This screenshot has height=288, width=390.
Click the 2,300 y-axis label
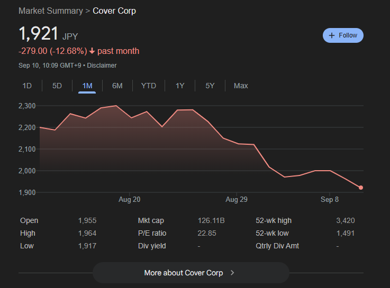click(x=27, y=106)
